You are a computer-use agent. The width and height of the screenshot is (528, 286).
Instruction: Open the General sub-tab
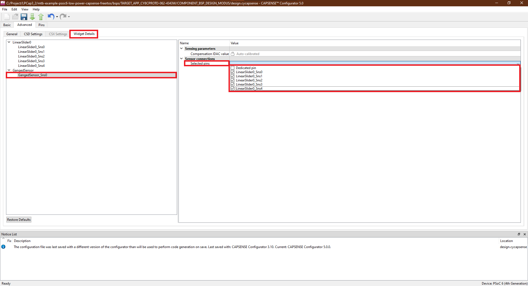point(12,34)
